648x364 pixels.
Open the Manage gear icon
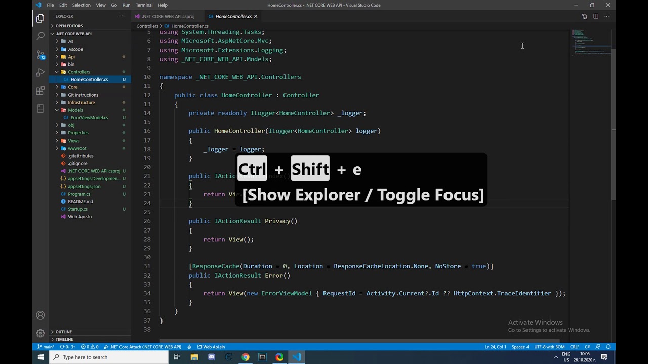coord(40,333)
